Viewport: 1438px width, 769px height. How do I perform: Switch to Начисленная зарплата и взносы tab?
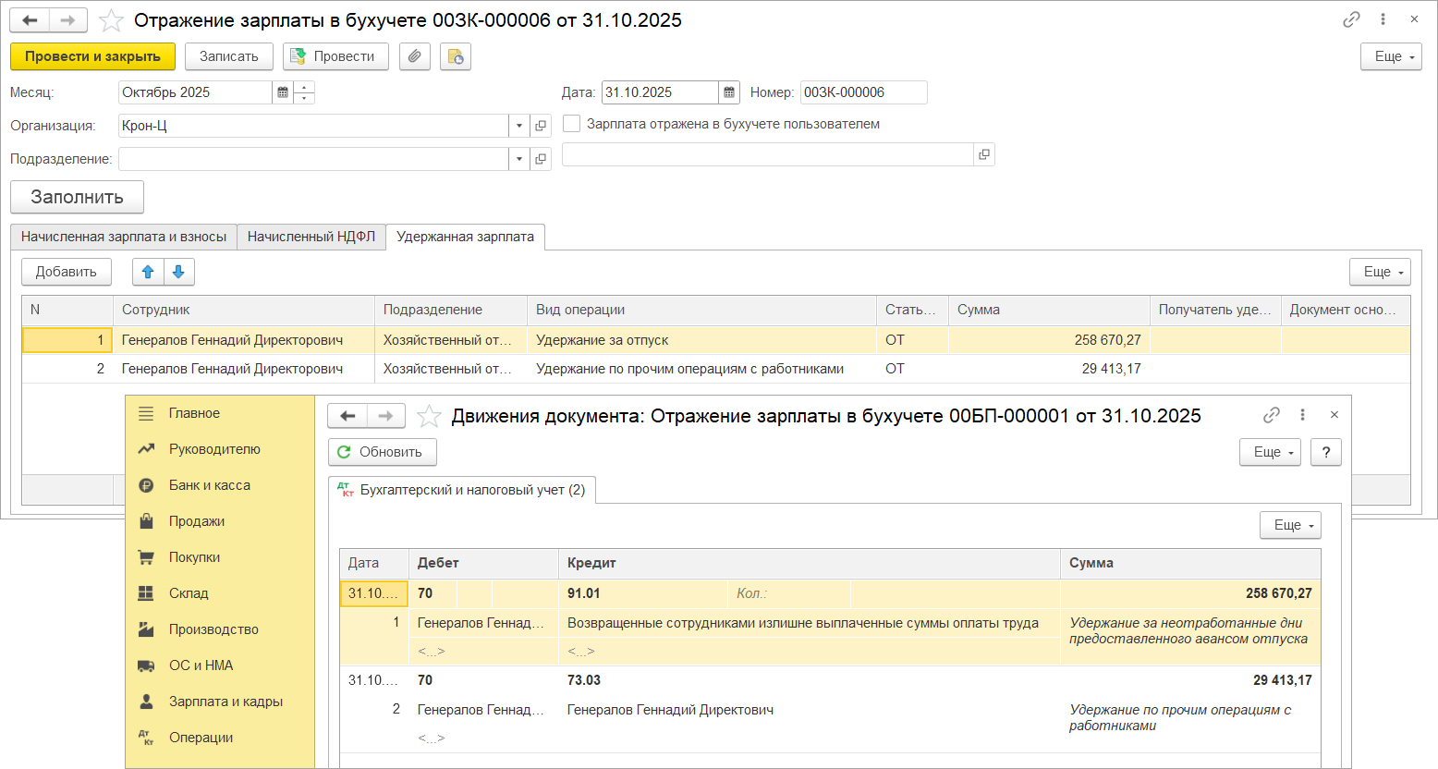click(124, 237)
